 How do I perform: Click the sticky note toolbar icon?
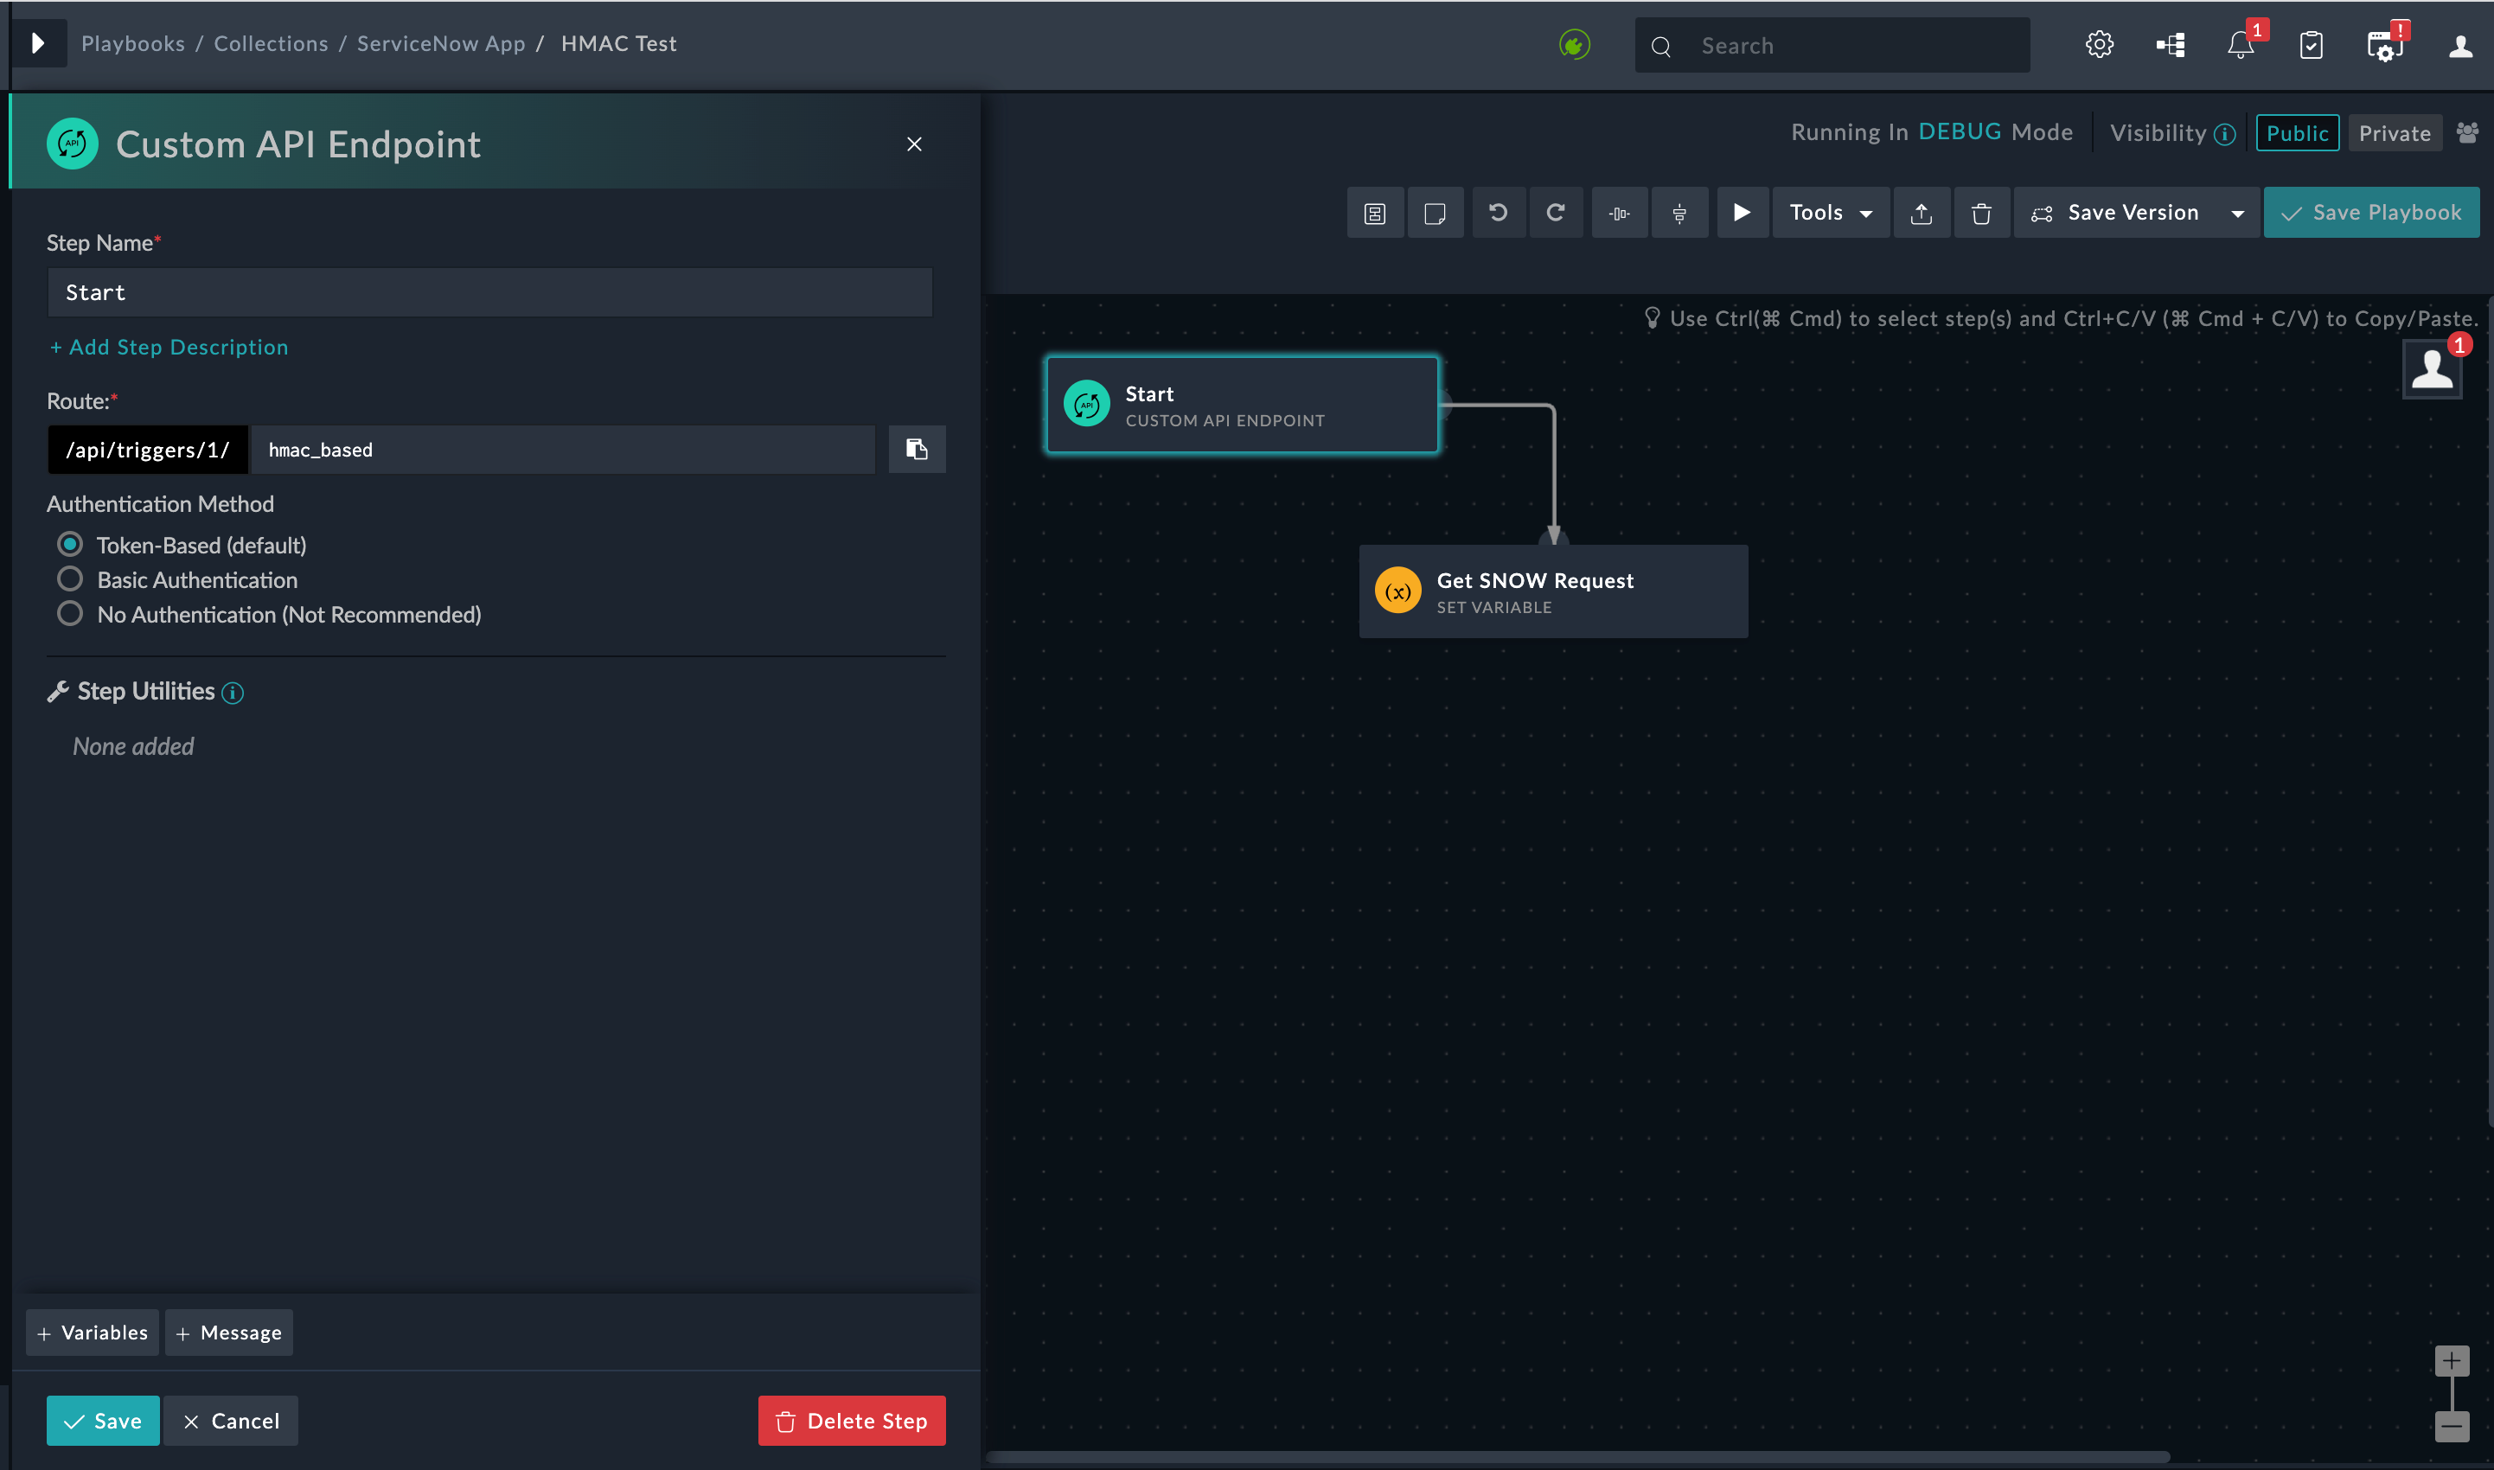click(1434, 213)
